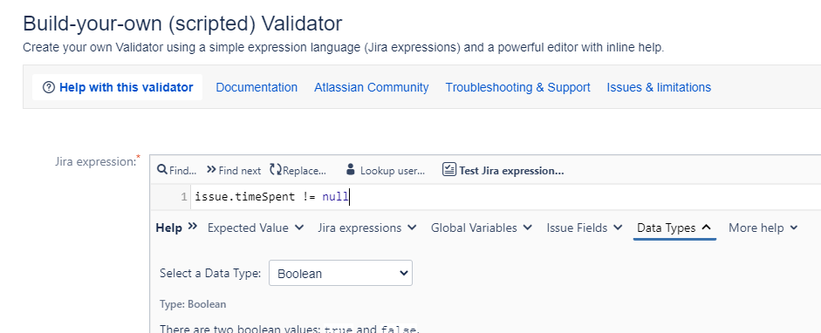Expand the Global Variables help tab

482,228
